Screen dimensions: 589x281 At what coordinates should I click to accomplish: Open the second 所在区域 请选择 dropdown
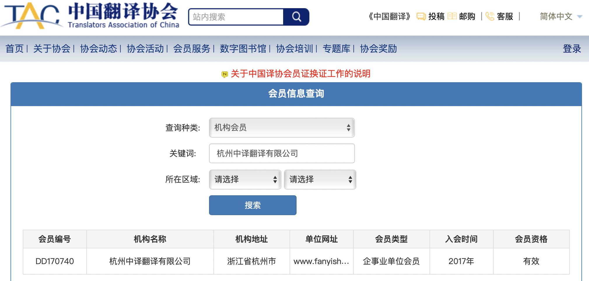click(x=320, y=179)
